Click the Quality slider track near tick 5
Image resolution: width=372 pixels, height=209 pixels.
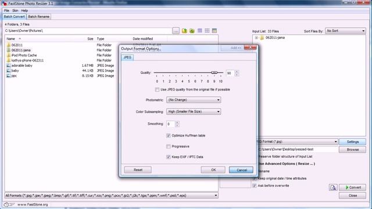pos(188,73)
